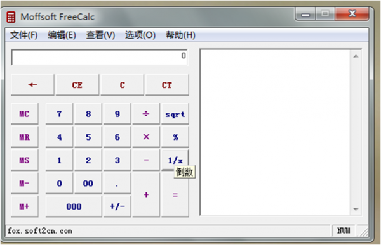This screenshot has width=381, height=245.
Task: Select the minus subtraction operator key
Action: [146, 160]
